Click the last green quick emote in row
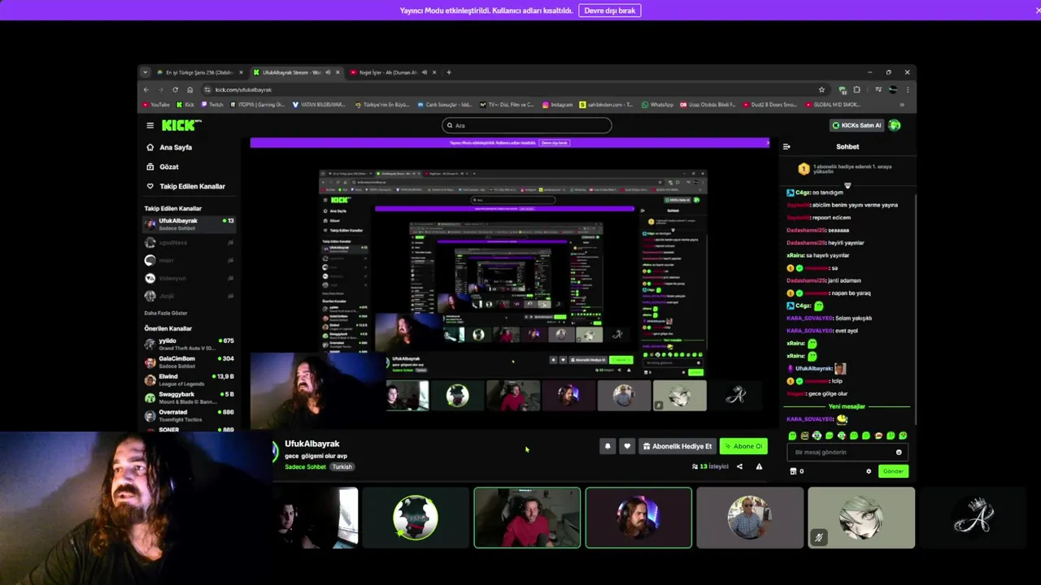 903,436
